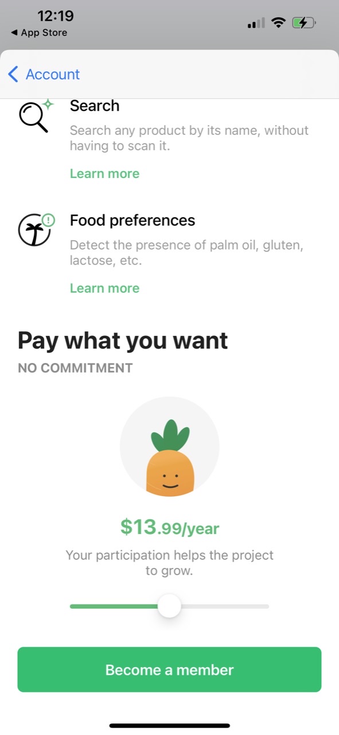339x735 pixels.
Task: Click the NO COMMITMENT subtitle text
Action: tap(75, 367)
